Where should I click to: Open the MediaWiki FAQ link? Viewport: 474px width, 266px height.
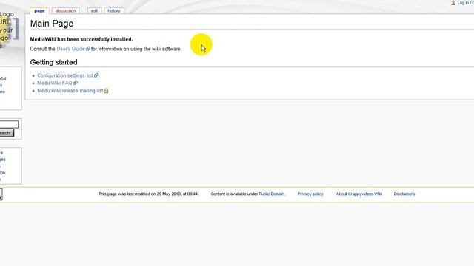pos(55,83)
